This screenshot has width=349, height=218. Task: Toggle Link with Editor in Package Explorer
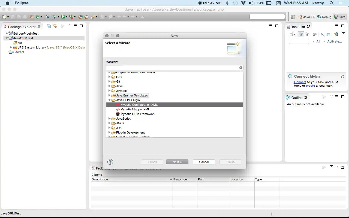point(55,26)
